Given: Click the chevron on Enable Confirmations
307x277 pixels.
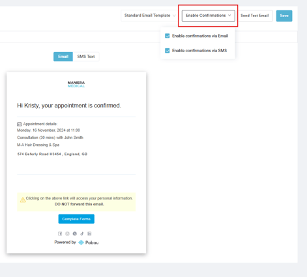Looking at the screenshot, I should 229,16.
